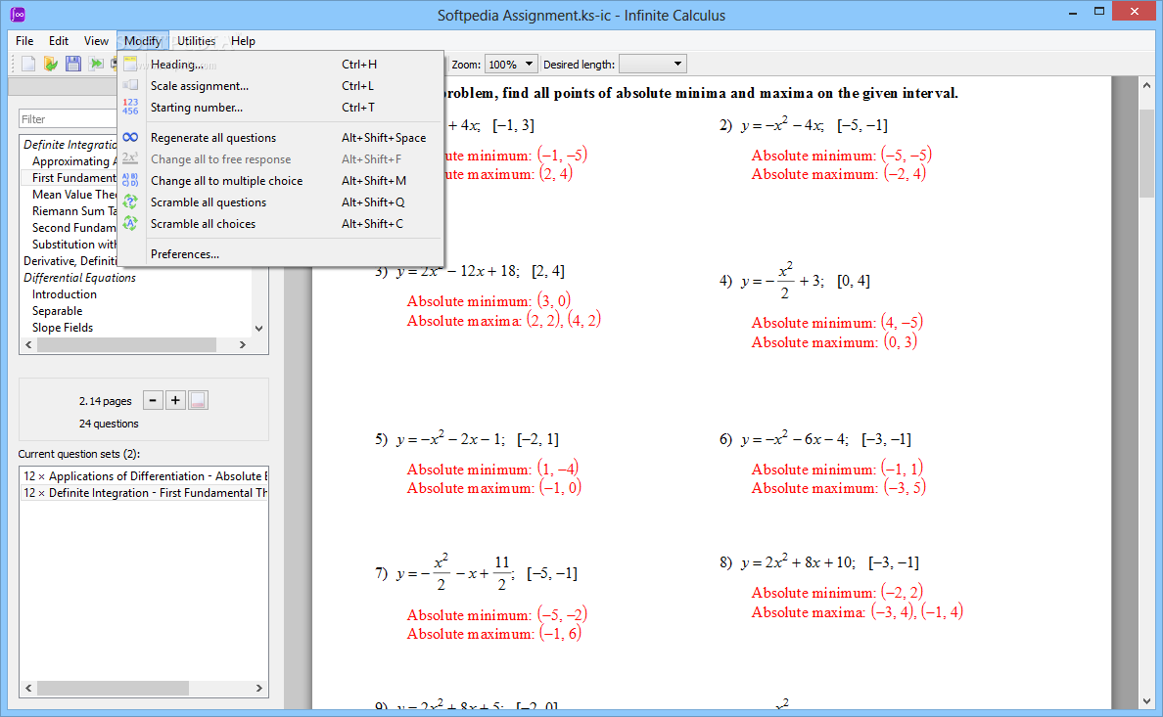Click the green scramble choices icon
The width and height of the screenshot is (1163, 717).
coord(130,223)
